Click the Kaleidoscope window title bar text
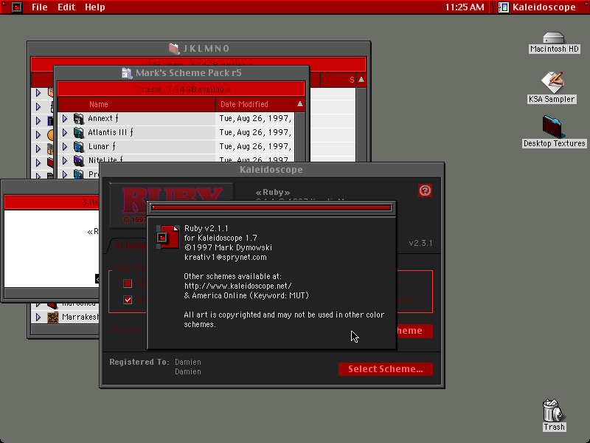590x443 pixels. [271, 170]
